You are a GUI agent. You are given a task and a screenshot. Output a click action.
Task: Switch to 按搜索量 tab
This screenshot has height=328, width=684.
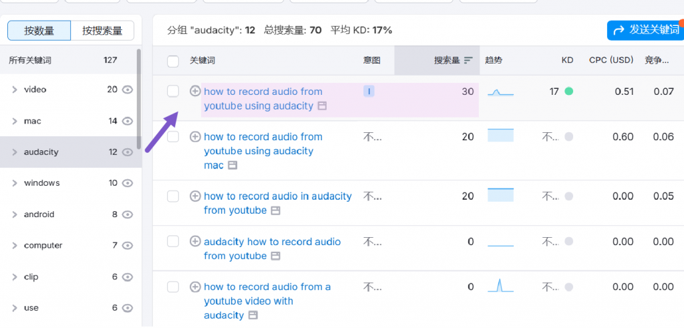click(x=102, y=31)
